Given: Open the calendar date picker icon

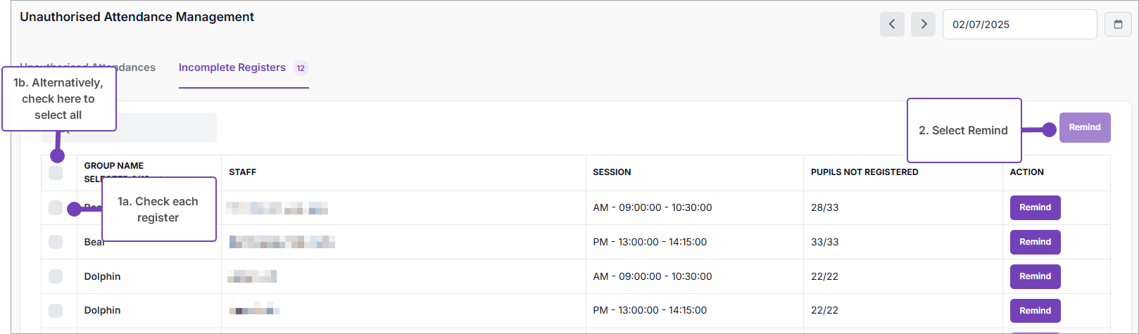Looking at the screenshot, I should point(1118,24).
